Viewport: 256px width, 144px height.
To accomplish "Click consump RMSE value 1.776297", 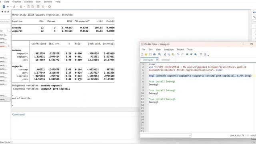I will tap(67, 28).
